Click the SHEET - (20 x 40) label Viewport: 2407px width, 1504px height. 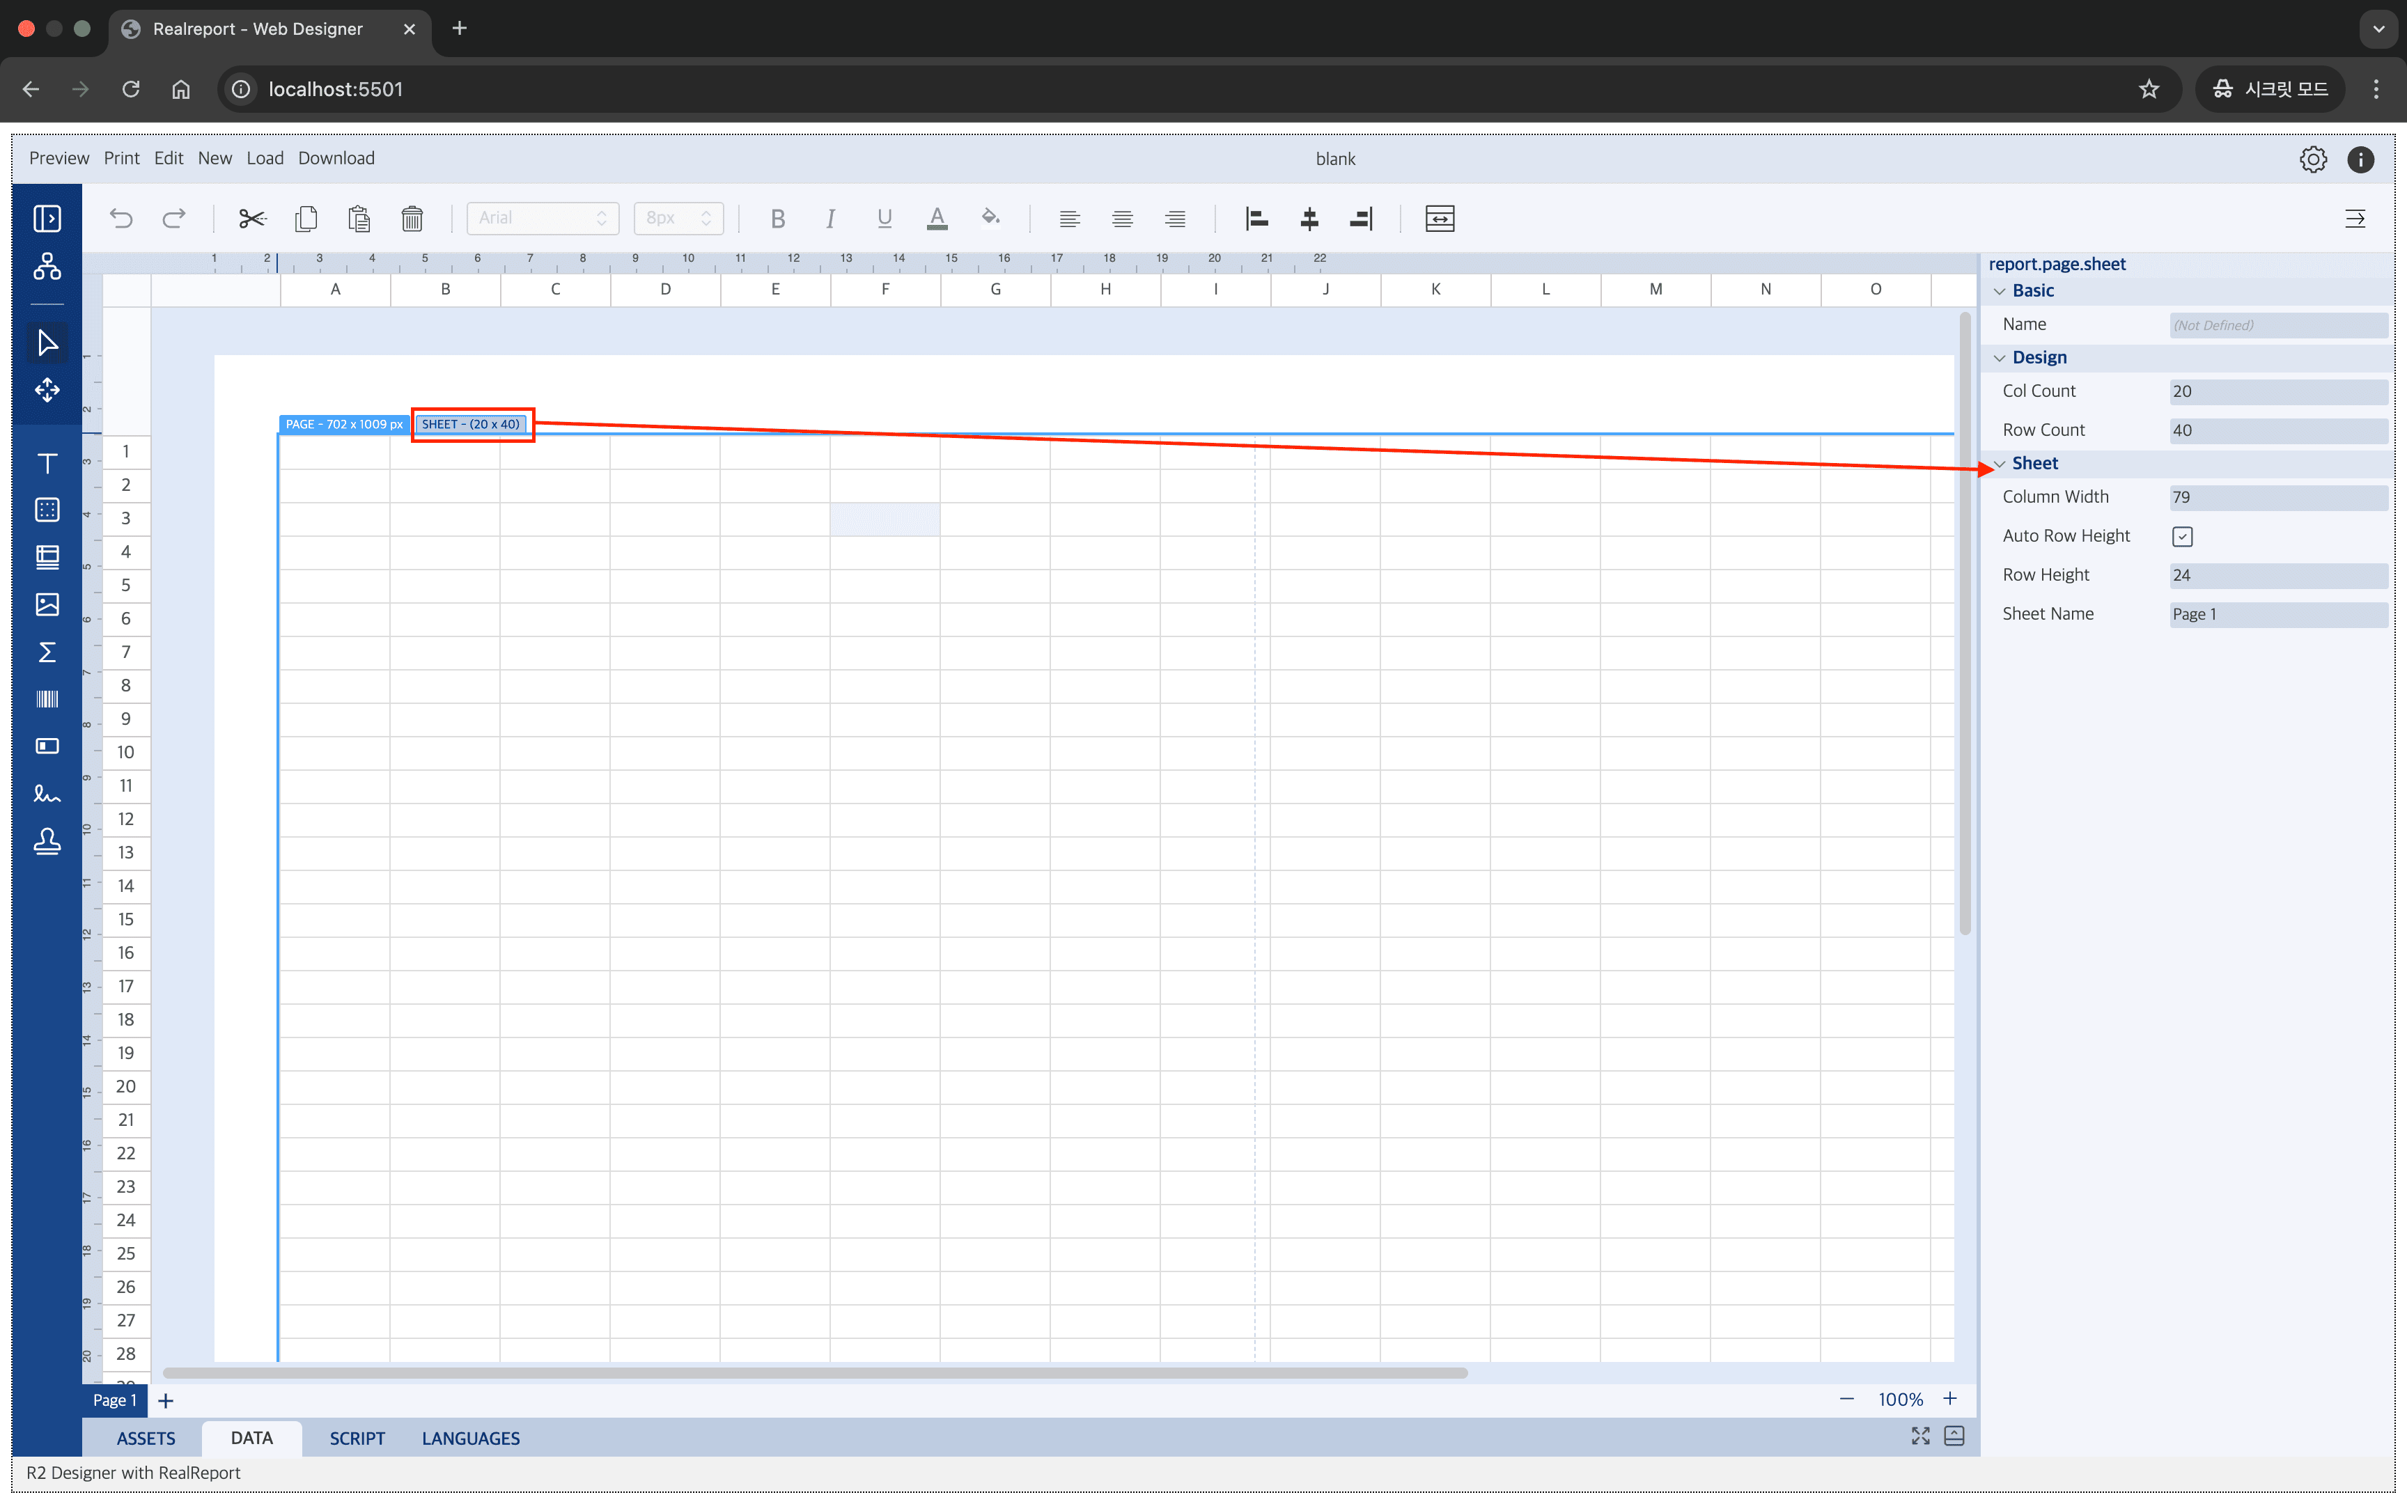470,424
